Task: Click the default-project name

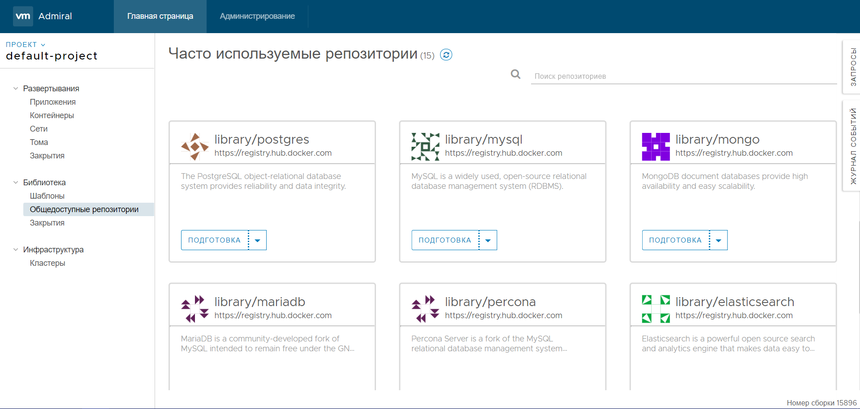Action: click(52, 56)
